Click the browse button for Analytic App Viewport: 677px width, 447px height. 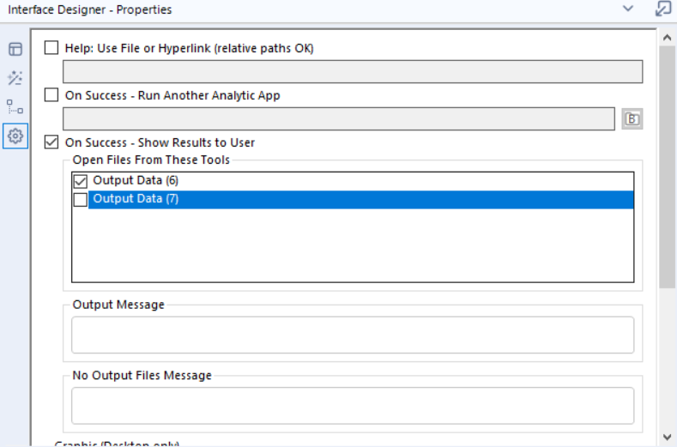point(632,119)
